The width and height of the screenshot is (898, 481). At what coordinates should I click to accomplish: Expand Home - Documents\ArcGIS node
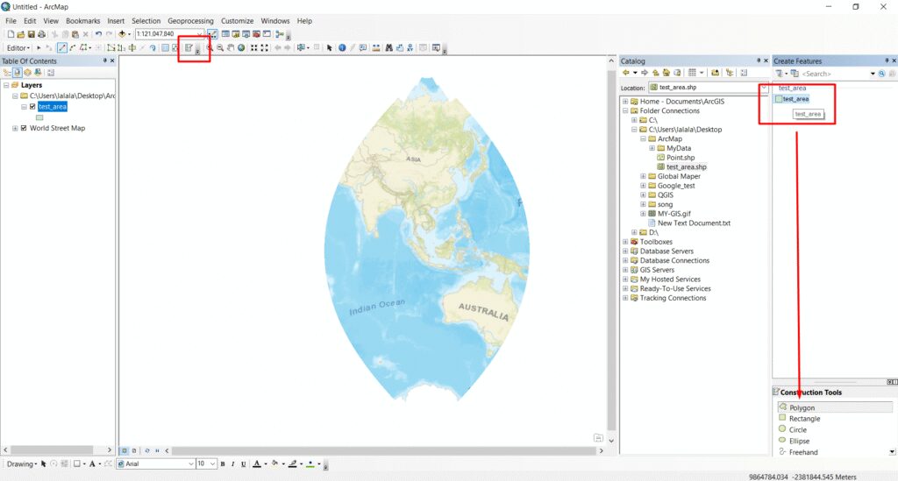tap(625, 102)
